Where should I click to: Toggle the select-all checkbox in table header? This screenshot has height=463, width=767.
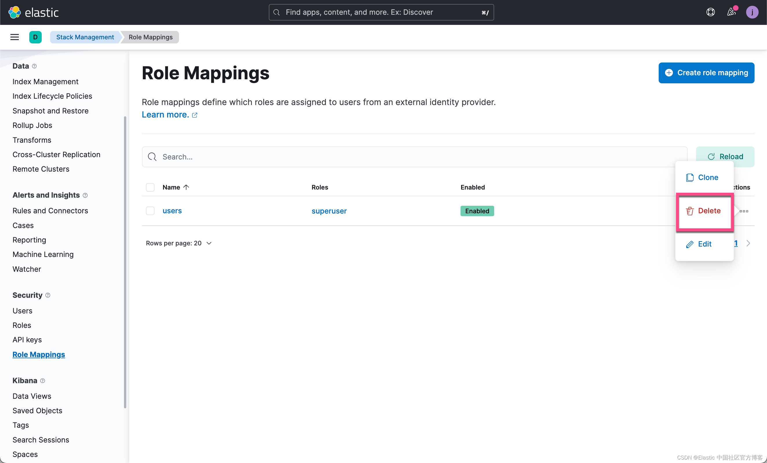point(150,187)
